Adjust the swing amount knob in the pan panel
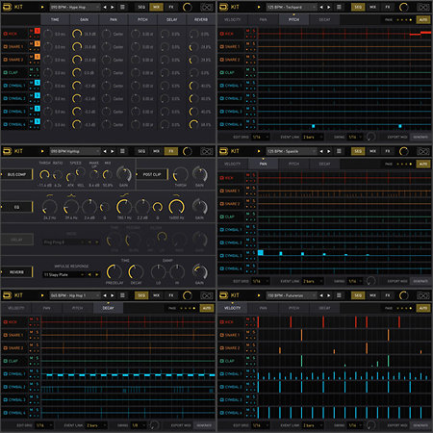 pyautogui.click(x=370, y=281)
